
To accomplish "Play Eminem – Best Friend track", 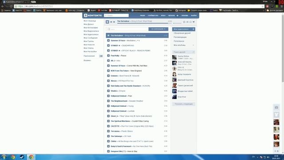I will tap(108, 76).
